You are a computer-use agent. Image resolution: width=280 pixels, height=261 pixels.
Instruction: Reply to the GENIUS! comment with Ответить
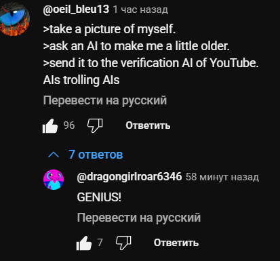tap(176, 243)
